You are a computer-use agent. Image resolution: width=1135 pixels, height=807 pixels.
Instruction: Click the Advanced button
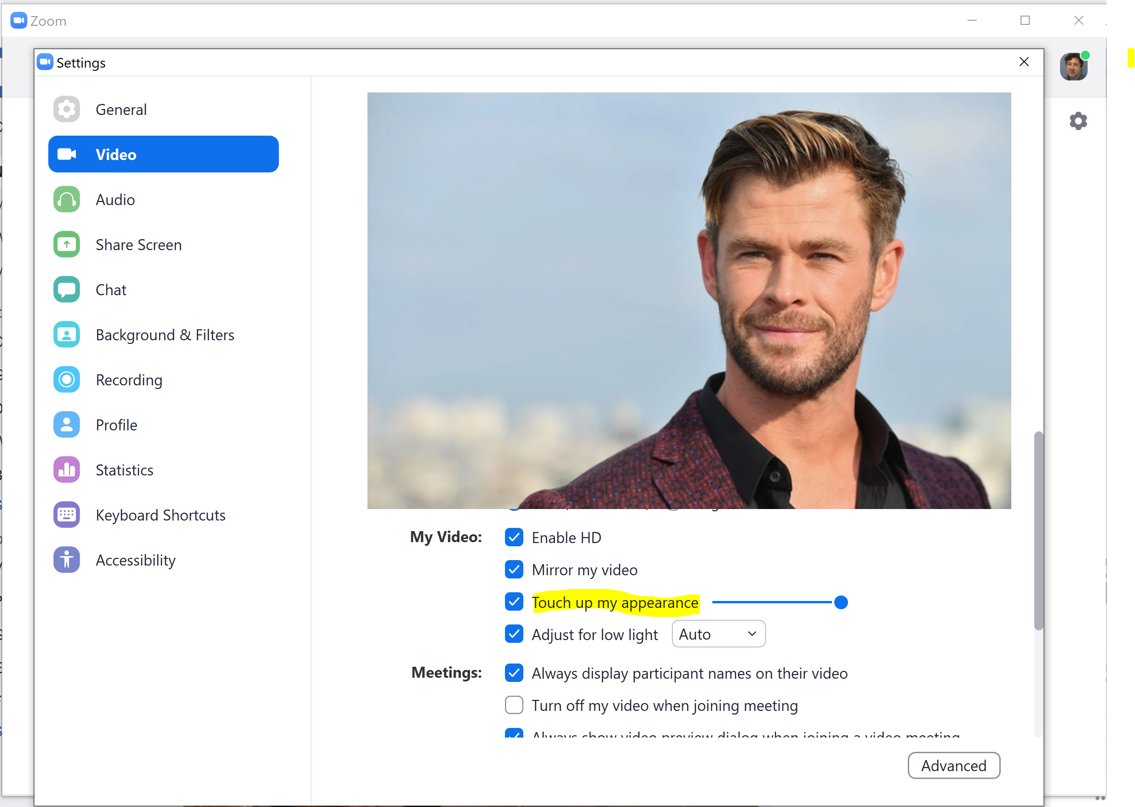pos(954,765)
